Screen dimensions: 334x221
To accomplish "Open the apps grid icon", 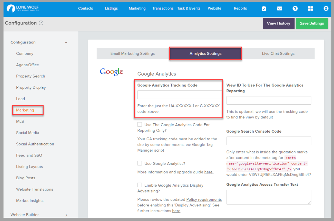I will (310, 8).
